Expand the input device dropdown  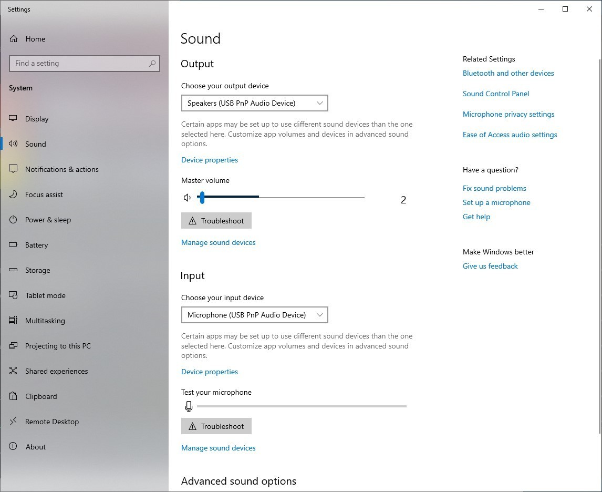(254, 315)
